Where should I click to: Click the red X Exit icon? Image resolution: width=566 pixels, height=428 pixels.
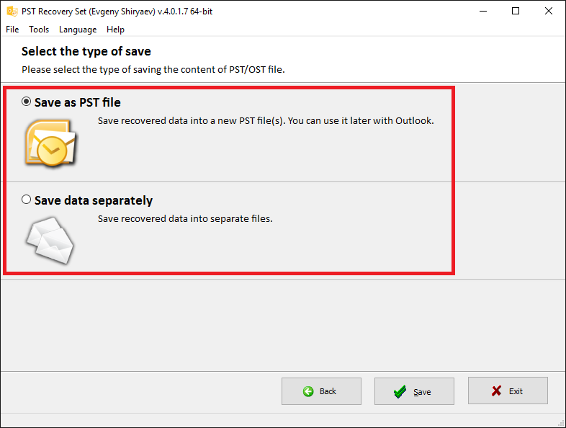point(496,391)
